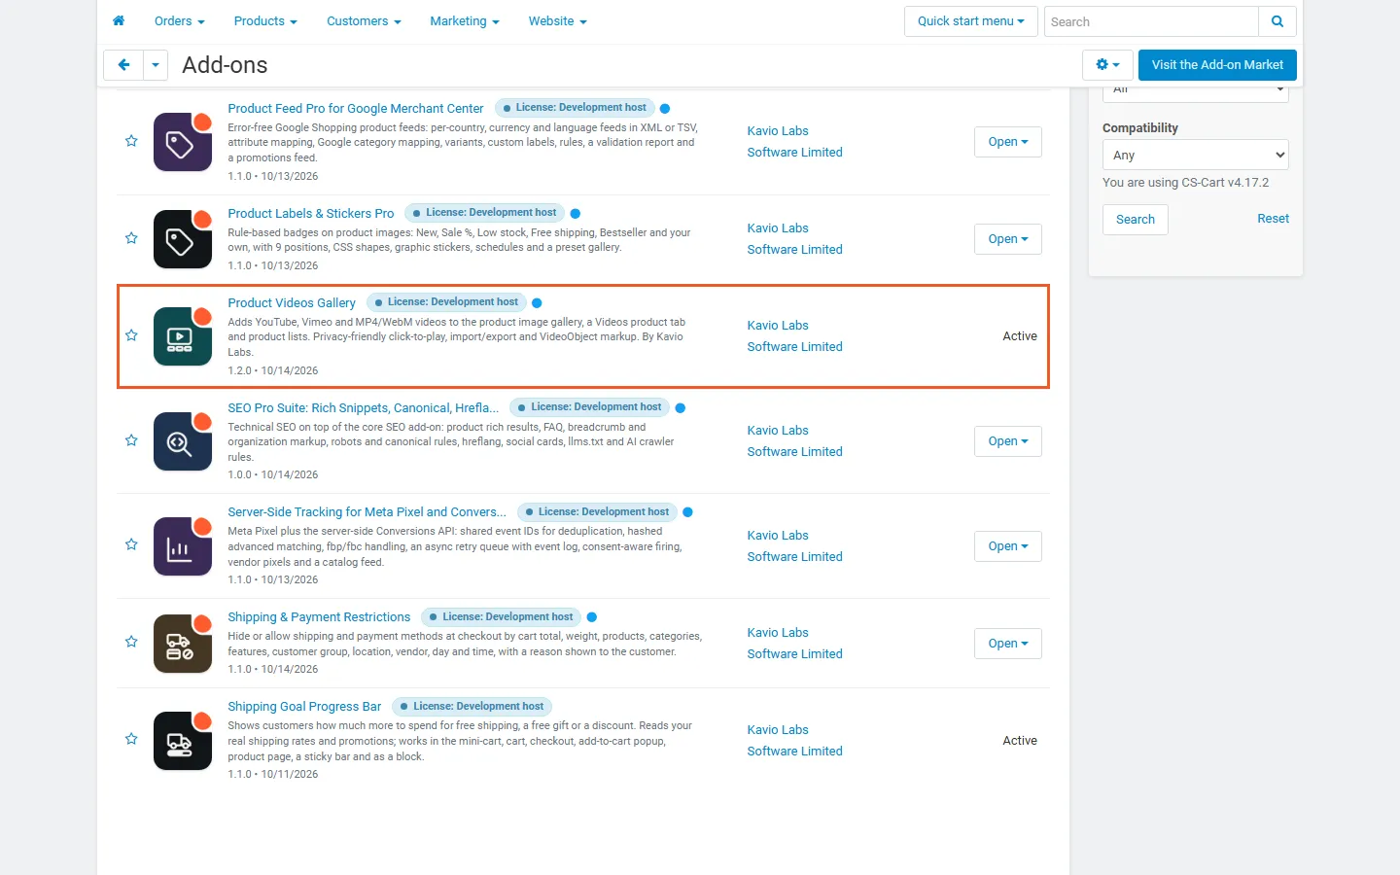Open the Product Videos Gallery title link
Viewport: 1400px width, 875px height.
coord(292,303)
